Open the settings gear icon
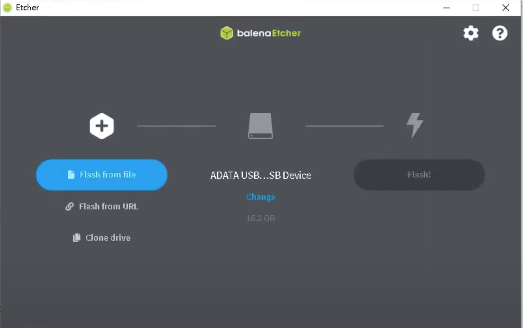 (470, 33)
